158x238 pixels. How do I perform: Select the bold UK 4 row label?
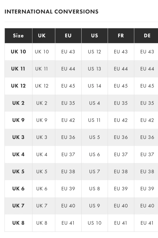[18, 154]
